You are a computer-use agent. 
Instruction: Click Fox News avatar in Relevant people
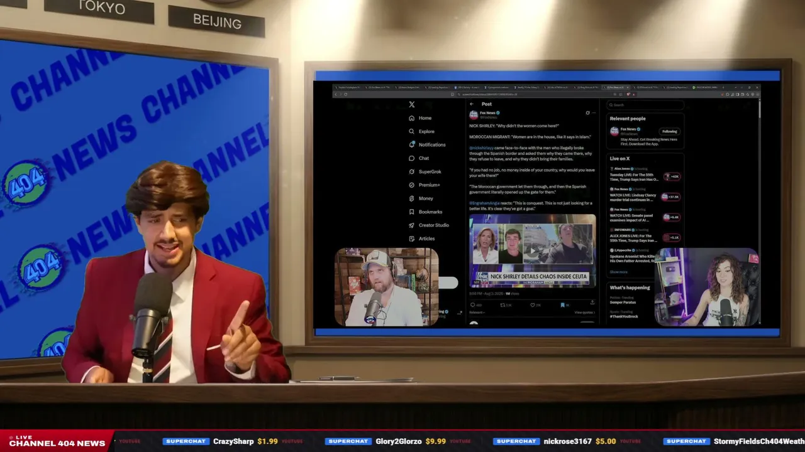(x=614, y=131)
